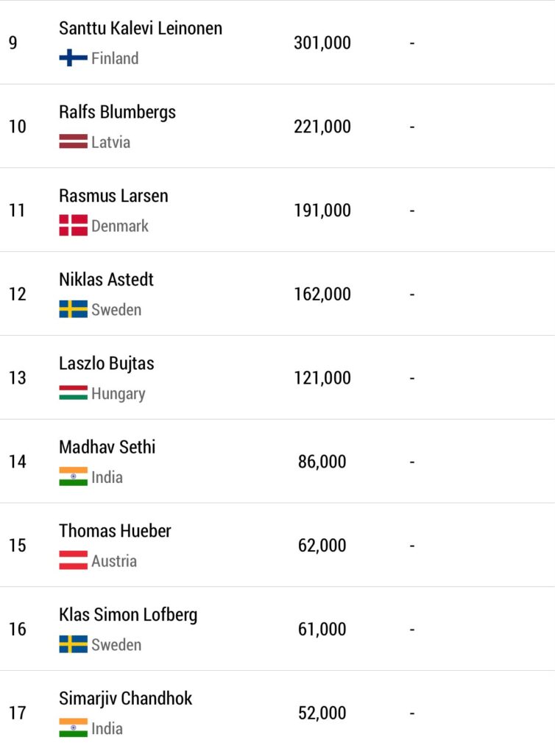Screen dimensions: 555x754
Task: Click the 86,000 chip count
Action: click(322, 462)
